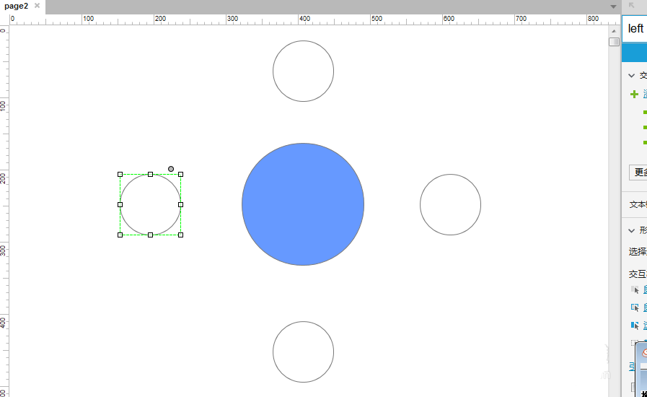Click the widget name field containing 'left'
Viewport: 647px width, 397px height.
click(x=636, y=29)
